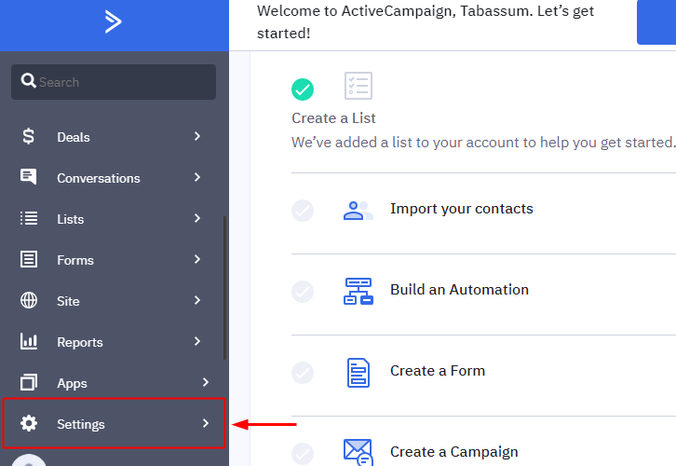Click the Import your contacts people icon
This screenshot has width=676, height=466.
pos(358,211)
